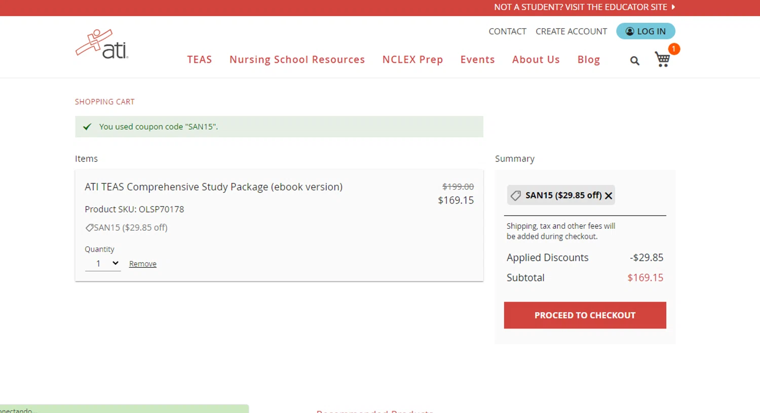The width and height of the screenshot is (760, 413).
Task: Click the Product SKU: OLSP70178 text
Action: coord(134,209)
